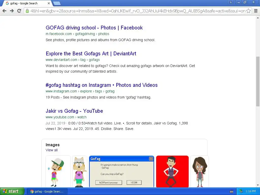Viewport: 260px width, 195px height.
Task: Open the cat character in pink shirt image
Action: click(80, 171)
